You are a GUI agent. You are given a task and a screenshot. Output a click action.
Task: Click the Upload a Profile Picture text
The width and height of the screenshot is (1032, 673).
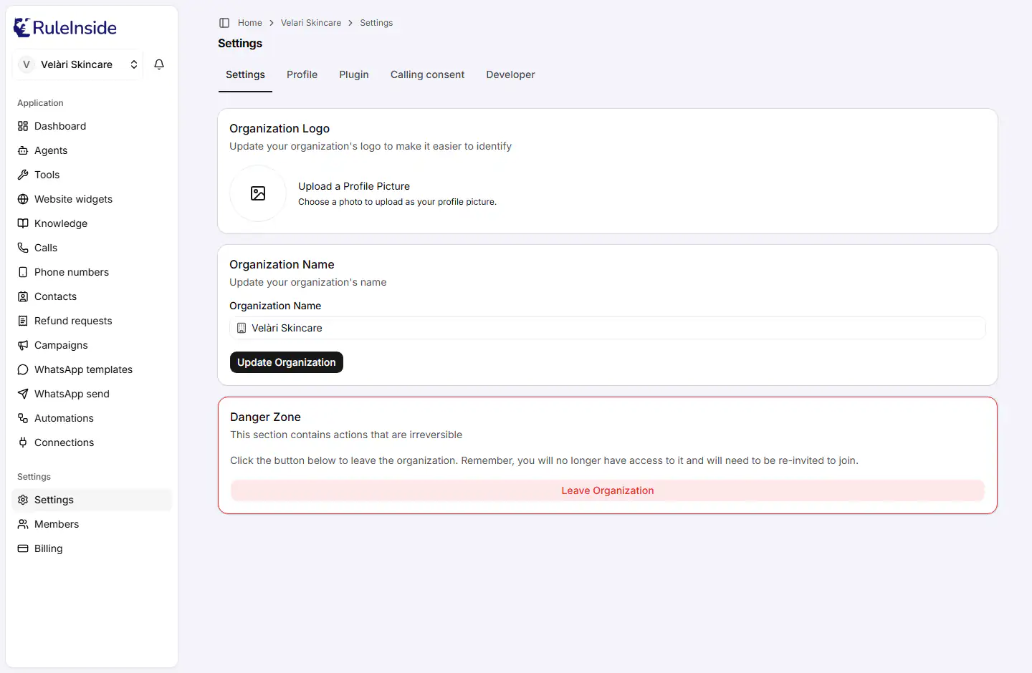(354, 186)
